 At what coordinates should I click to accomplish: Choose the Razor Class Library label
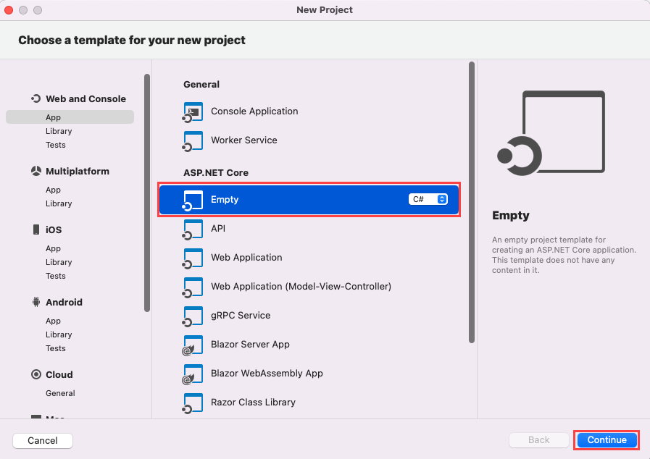coord(254,403)
